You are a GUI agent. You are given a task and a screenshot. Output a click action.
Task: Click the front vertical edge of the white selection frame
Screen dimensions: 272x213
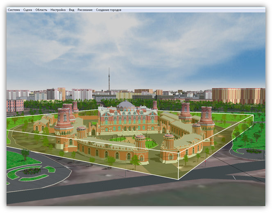[x=178, y=165]
